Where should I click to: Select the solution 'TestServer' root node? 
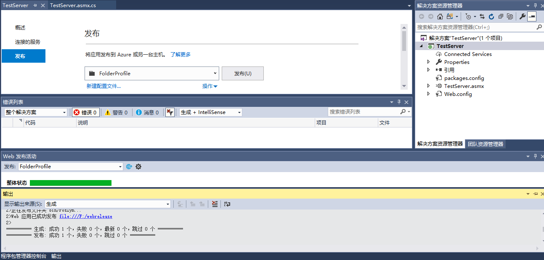pos(465,38)
